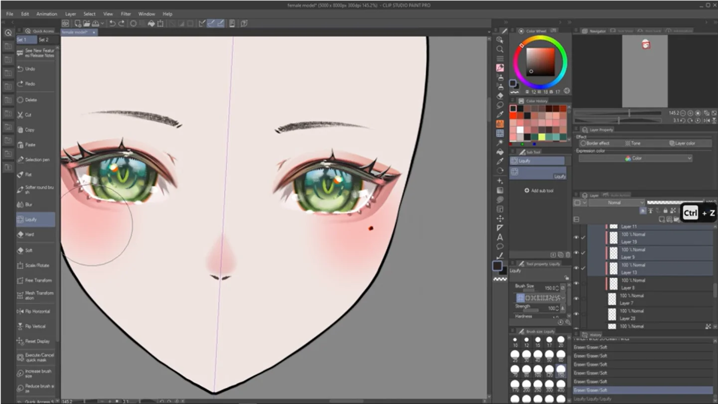Viewport: 718px width, 404px height.
Task: Select Layer 8 in the layer list
Action: [650, 284]
